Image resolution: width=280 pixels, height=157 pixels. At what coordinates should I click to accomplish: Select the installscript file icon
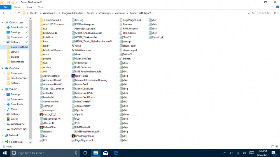[73, 63]
